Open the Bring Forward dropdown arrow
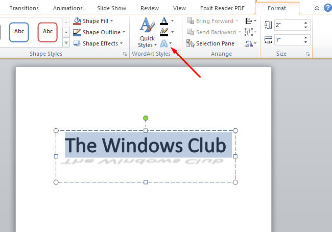 point(237,21)
